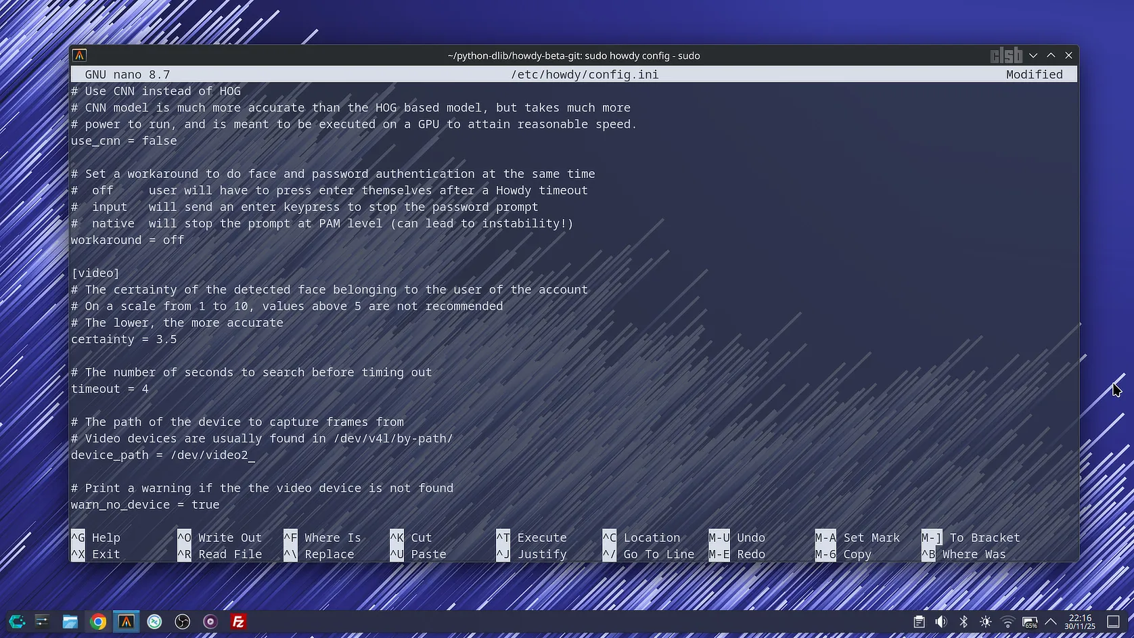
Task: Open Google Chrome from the taskbar
Action: 98,622
